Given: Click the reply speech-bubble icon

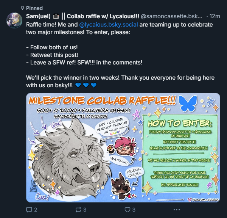Looking at the screenshot, I should 29,210.
